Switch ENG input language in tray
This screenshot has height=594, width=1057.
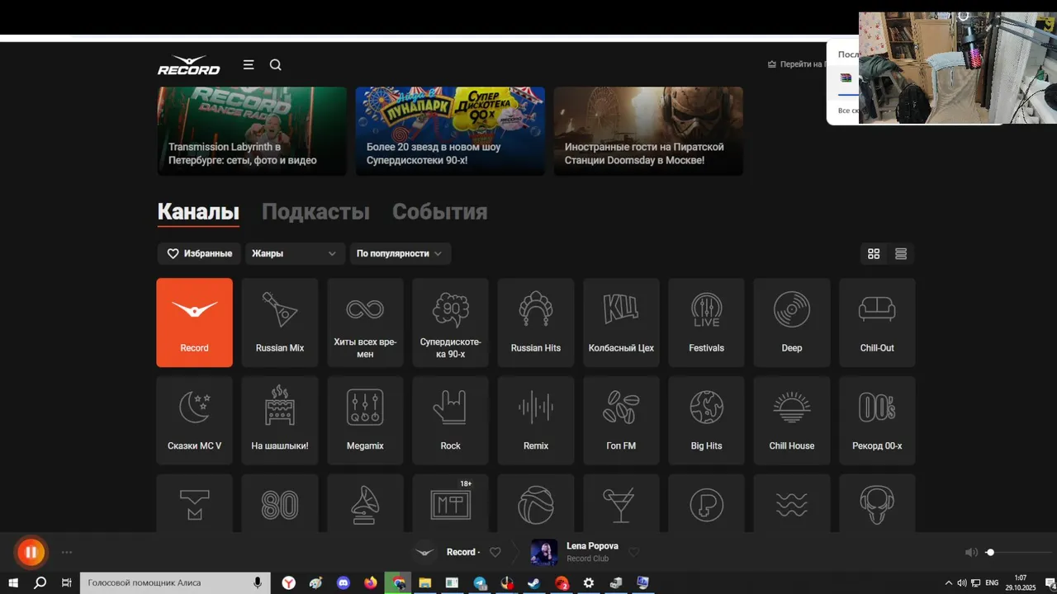click(x=993, y=583)
